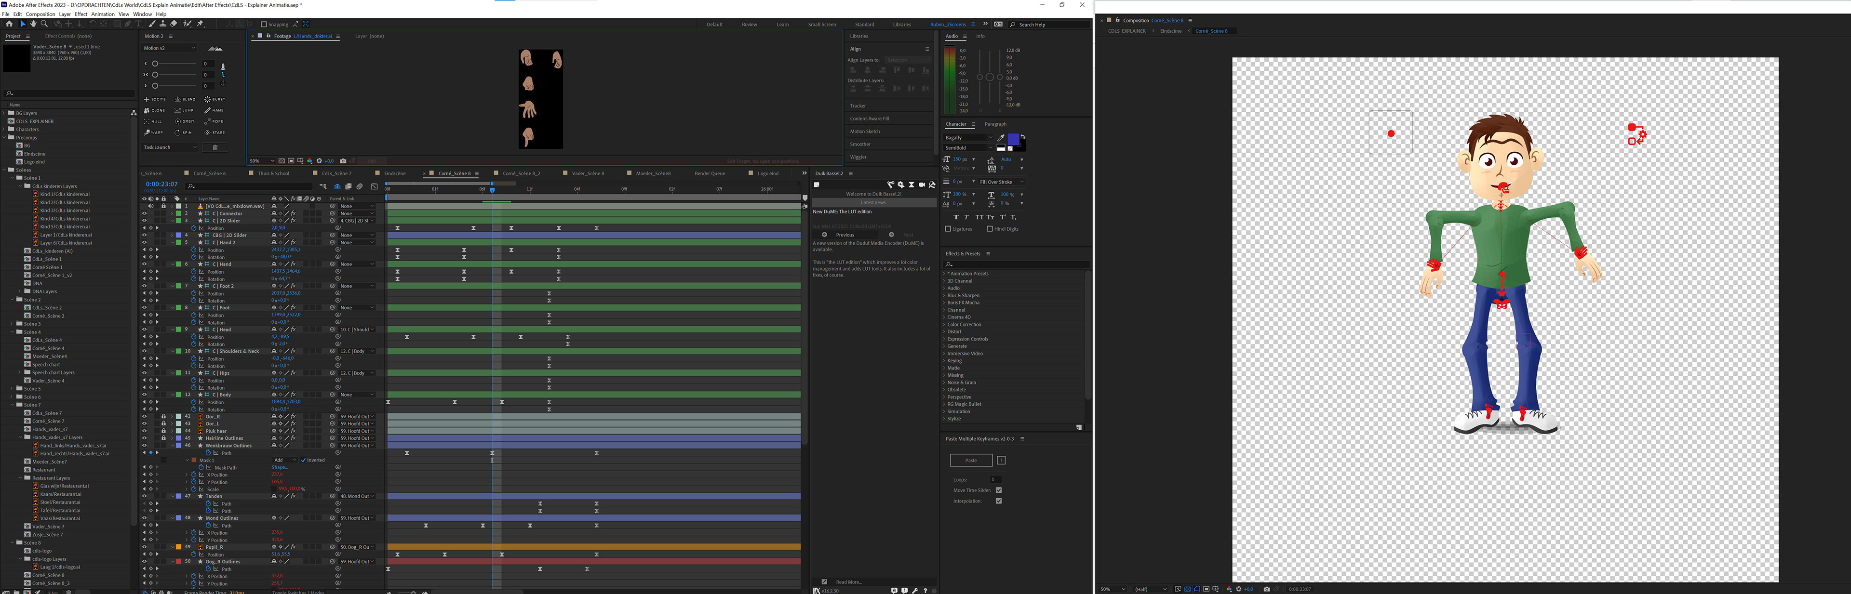Expand the Color Correction effects category
The image size is (1851, 594).
click(944, 325)
